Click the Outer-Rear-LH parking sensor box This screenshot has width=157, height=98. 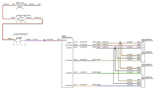143,46
